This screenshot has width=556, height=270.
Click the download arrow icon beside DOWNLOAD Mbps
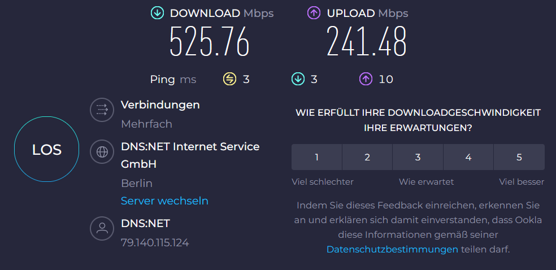(157, 13)
